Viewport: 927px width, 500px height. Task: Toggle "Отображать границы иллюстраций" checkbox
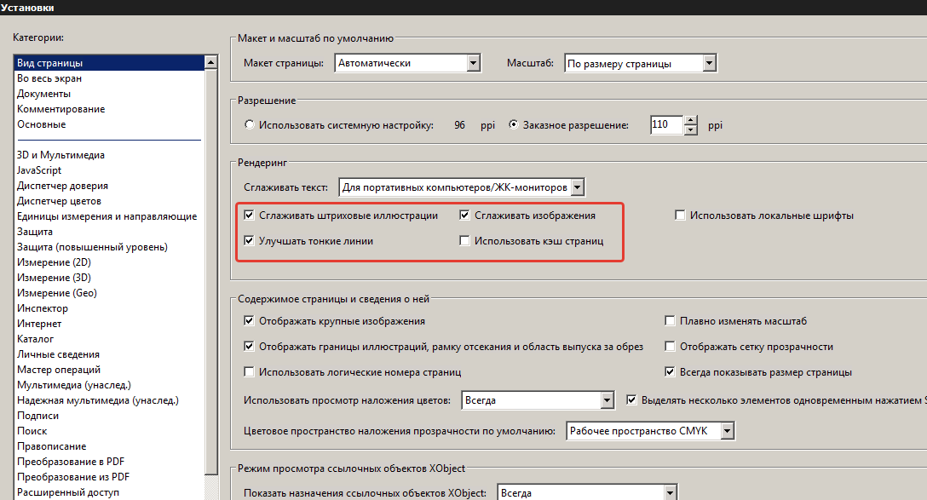tap(249, 347)
